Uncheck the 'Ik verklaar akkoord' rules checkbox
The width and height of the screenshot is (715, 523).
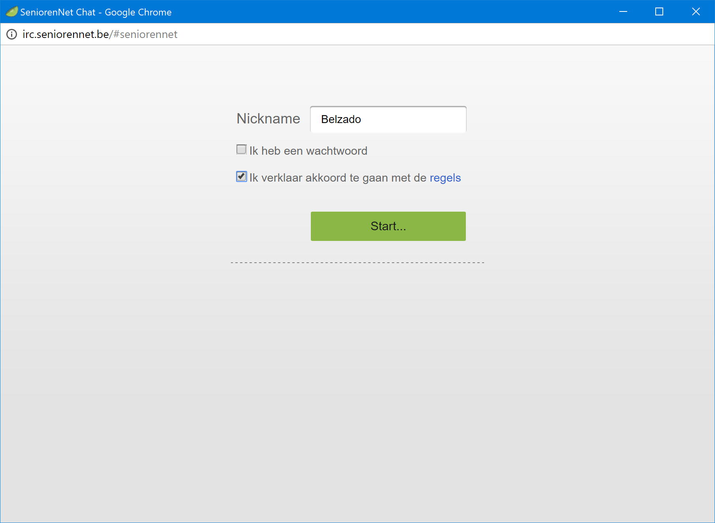241,176
